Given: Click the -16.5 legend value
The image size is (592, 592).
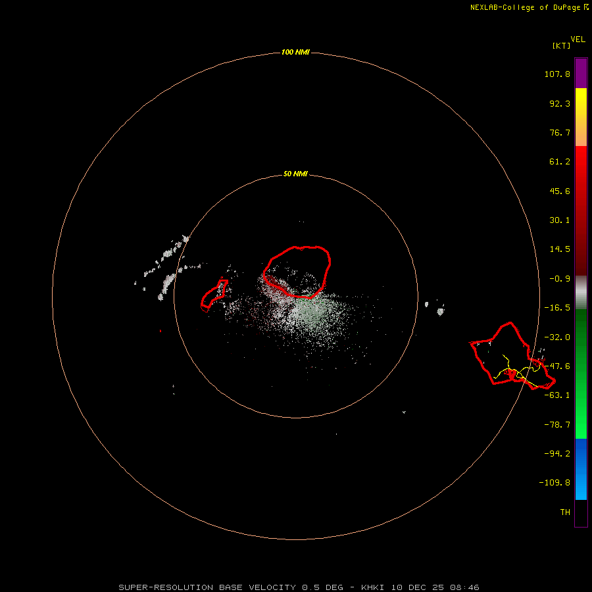Looking at the screenshot, I should (x=557, y=308).
